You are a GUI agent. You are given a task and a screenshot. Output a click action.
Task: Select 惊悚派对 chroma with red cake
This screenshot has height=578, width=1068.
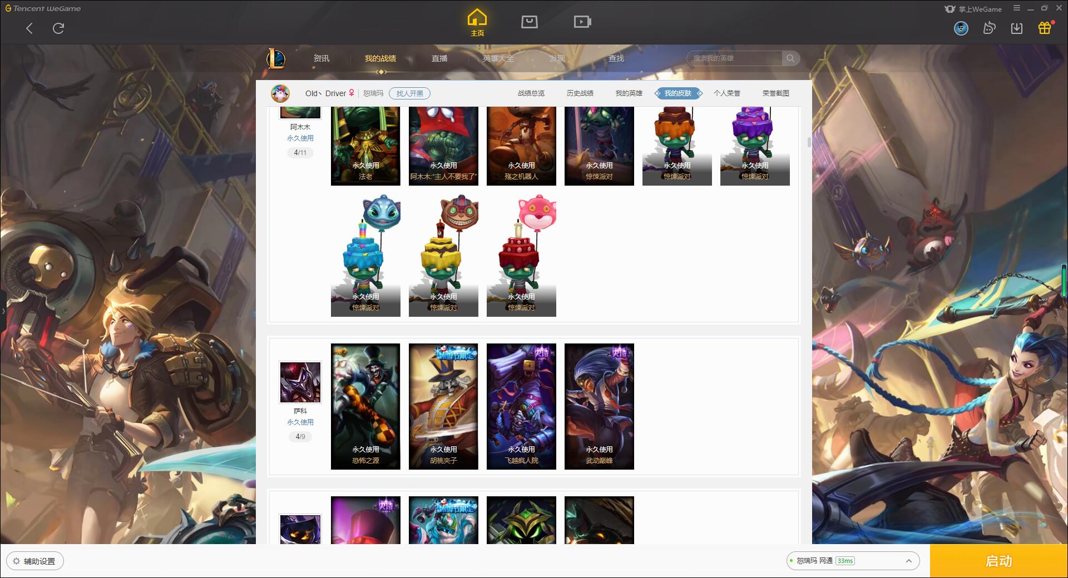click(x=521, y=255)
